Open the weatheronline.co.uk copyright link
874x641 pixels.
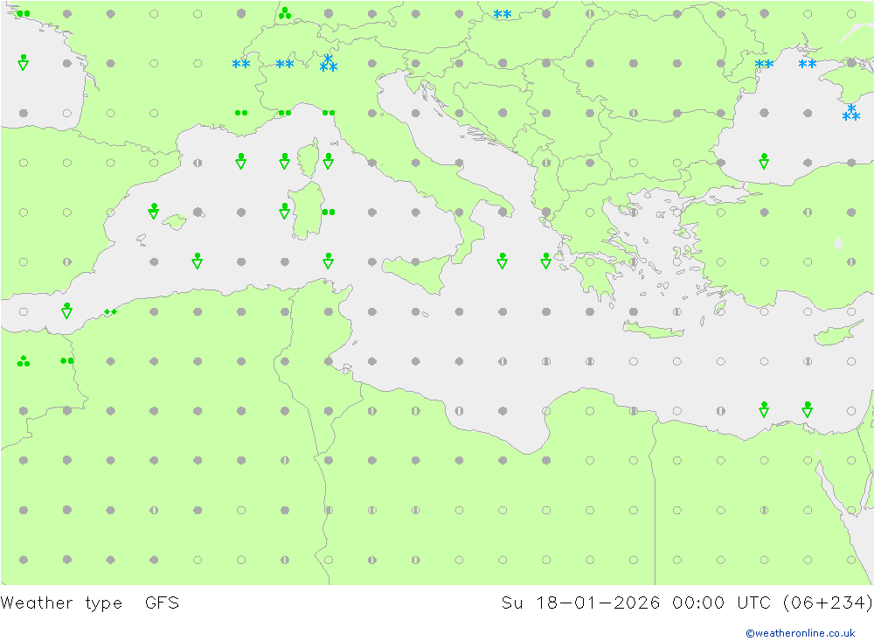[800, 633]
